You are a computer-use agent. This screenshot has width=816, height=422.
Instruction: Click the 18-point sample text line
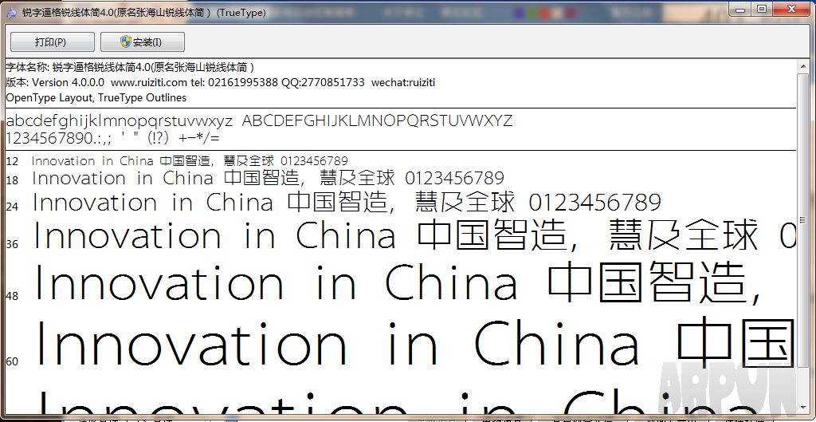(268, 179)
